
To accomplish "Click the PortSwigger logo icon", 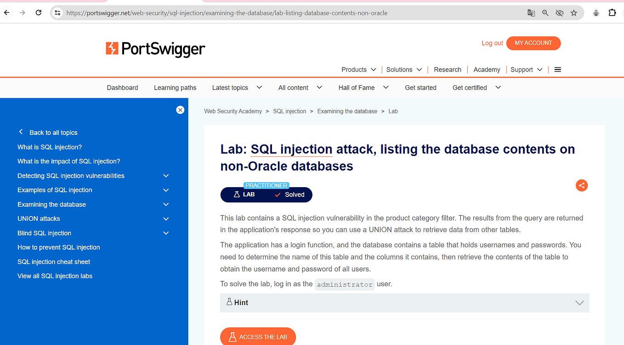I will point(112,48).
